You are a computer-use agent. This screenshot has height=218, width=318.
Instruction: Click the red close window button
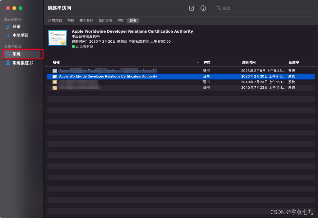[x=8, y=8]
